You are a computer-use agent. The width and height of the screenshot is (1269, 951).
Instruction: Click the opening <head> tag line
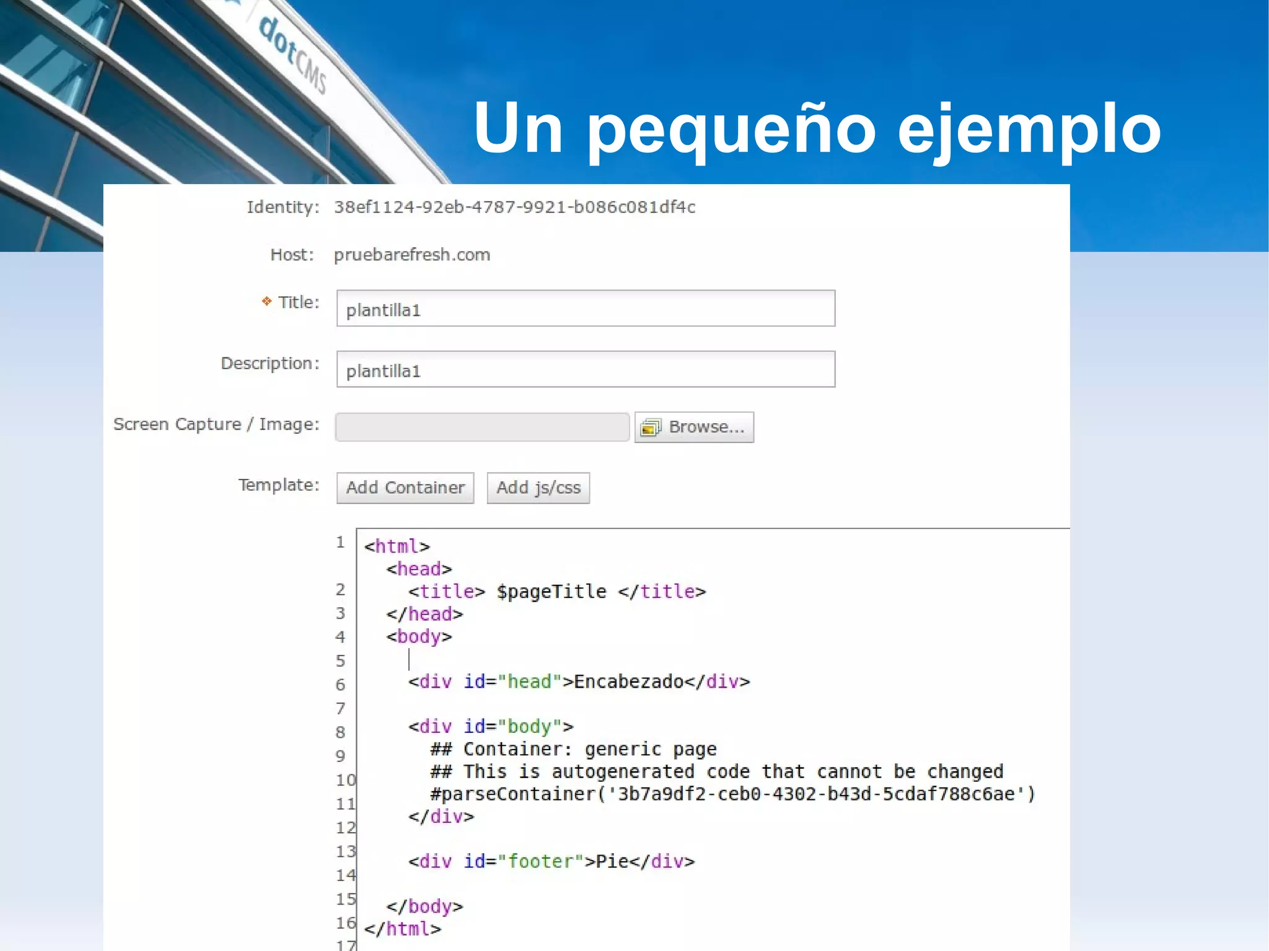[x=419, y=569]
